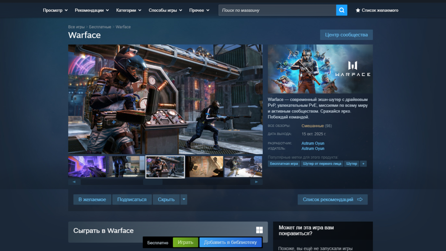
Task: Click the release date 15 окт. 2025 г.
Action: (314, 134)
